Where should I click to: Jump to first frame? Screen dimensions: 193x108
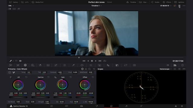click(x=84, y=61)
